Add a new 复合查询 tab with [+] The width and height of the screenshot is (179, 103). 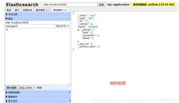65,10
